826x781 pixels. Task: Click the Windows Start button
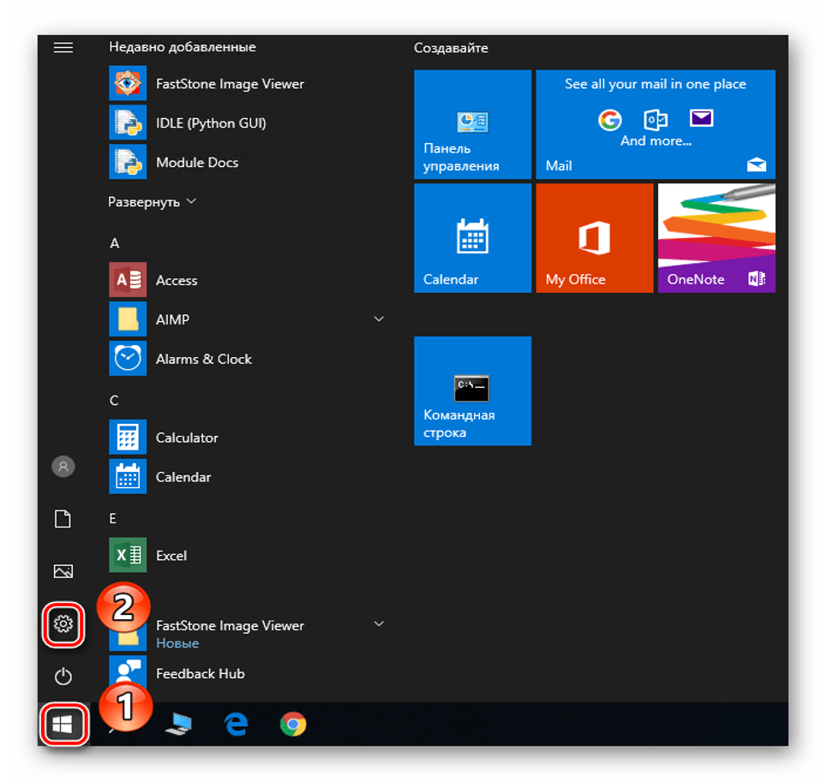pos(63,725)
